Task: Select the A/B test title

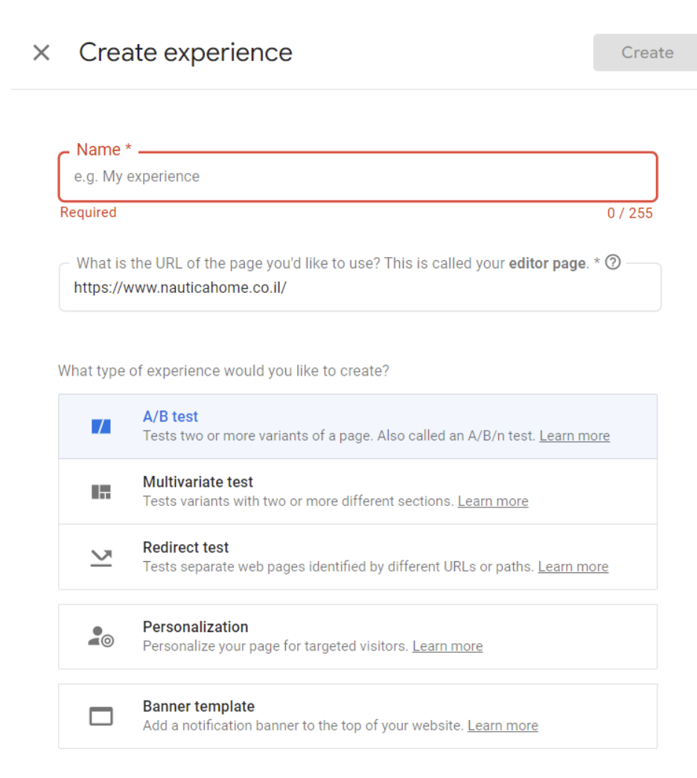Action: click(171, 417)
